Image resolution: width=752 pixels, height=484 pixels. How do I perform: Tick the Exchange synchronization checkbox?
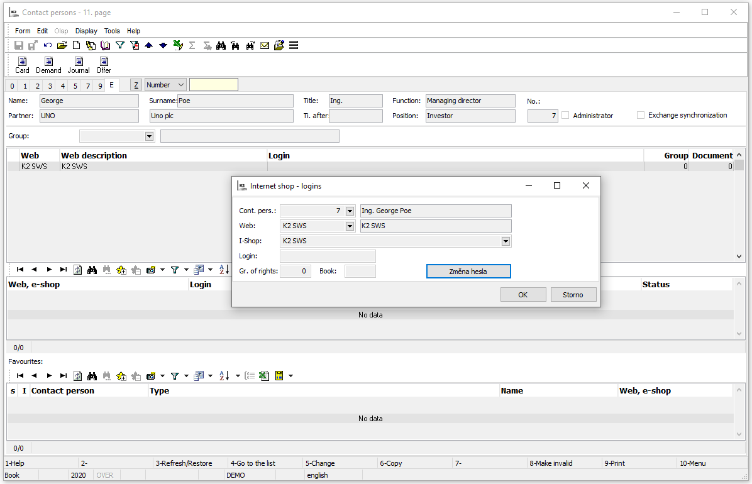point(641,115)
